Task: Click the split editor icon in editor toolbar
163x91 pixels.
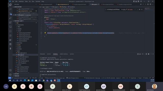Action: pyautogui.click(x=150, y=4)
